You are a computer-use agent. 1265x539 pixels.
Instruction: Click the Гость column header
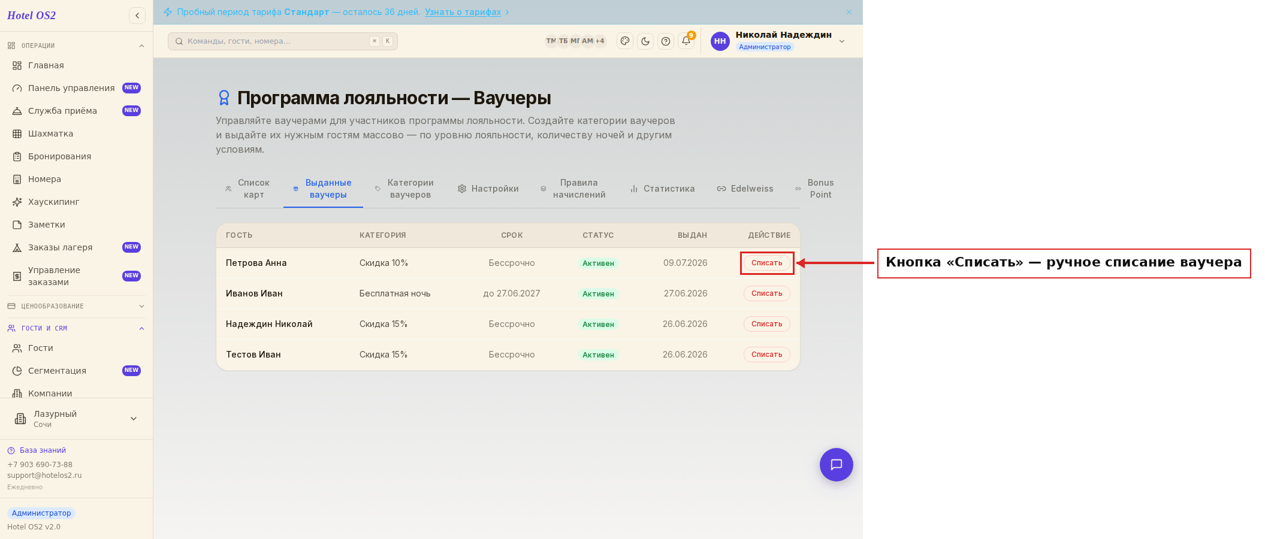(x=239, y=235)
